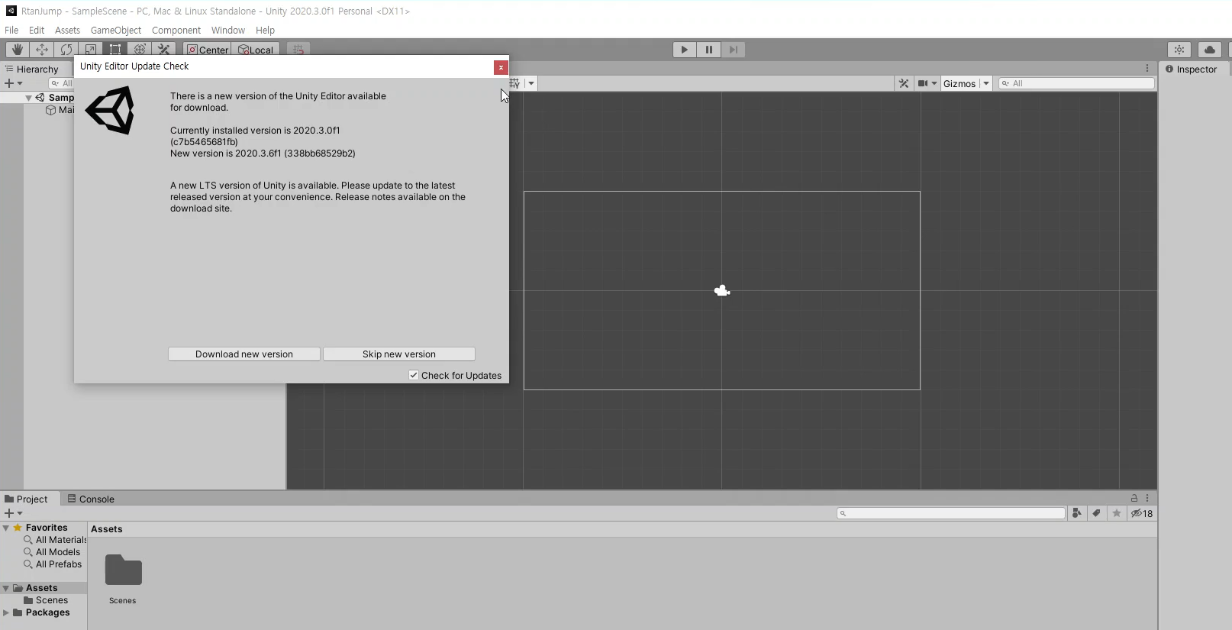Click the Step frame button
The image size is (1232, 630).
(x=734, y=50)
